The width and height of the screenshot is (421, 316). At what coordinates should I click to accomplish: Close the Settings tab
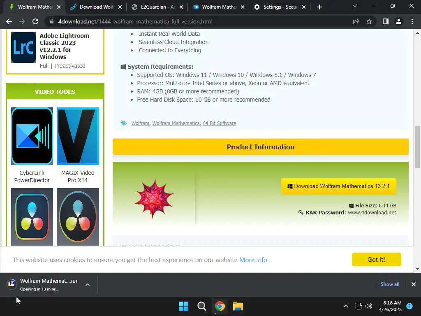click(x=304, y=7)
